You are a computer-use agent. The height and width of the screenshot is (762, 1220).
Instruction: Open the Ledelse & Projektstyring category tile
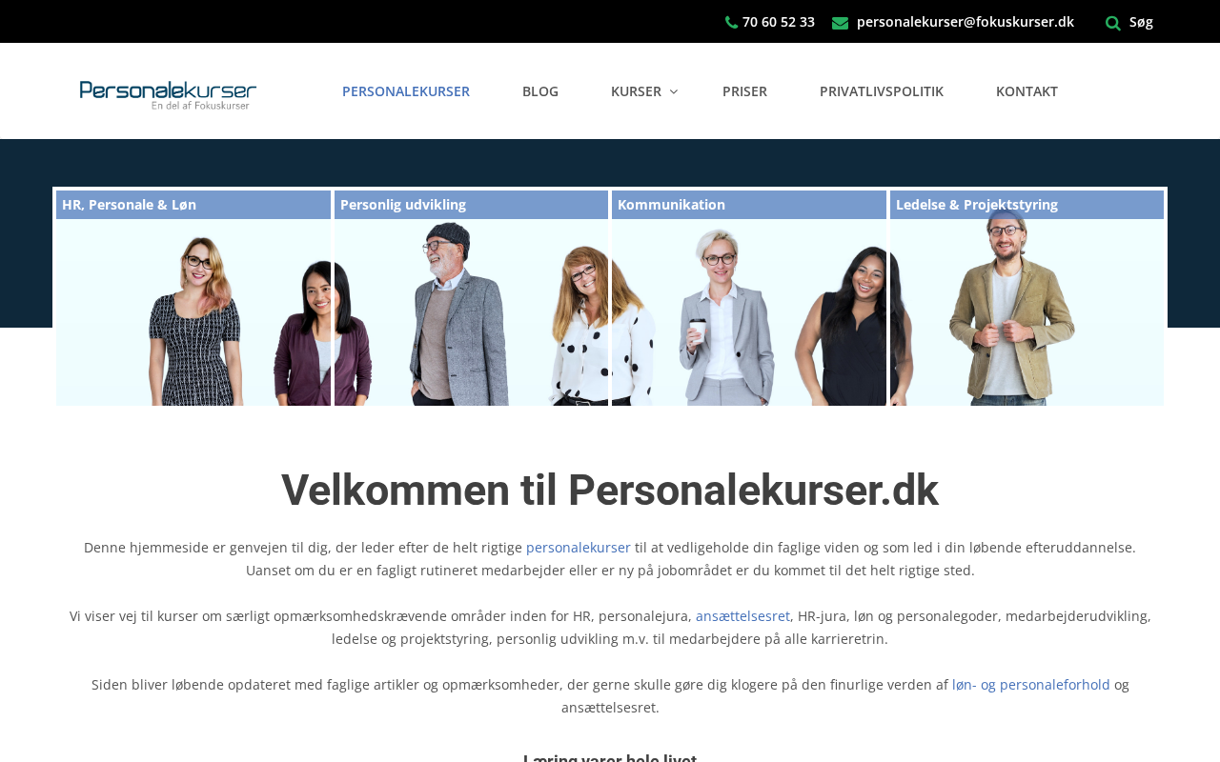pos(1027,298)
